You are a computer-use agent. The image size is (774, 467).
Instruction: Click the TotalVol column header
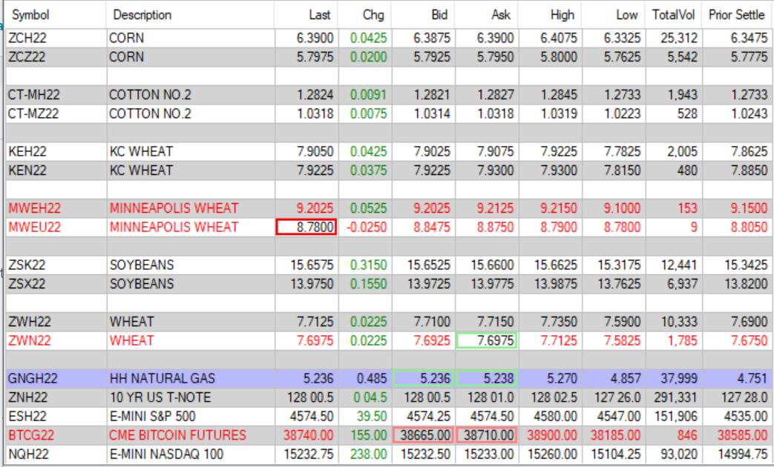click(674, 15)
